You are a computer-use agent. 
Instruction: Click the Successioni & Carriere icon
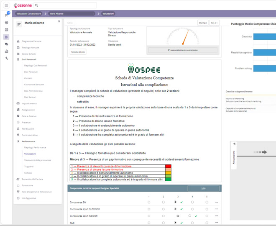point(18,179)
